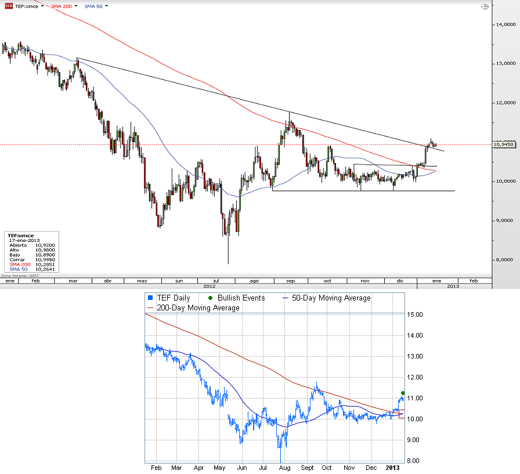Click the mar month label on upper timeline
This screenshot has height=474, width=520.
pos(73,281)
